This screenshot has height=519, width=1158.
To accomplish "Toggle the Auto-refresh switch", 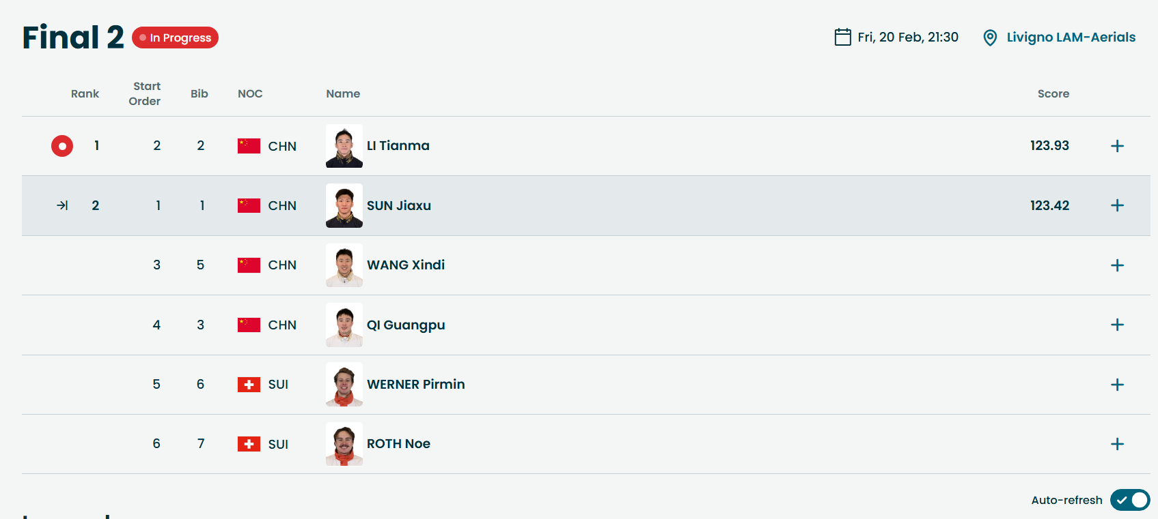I will point(1129,500).
